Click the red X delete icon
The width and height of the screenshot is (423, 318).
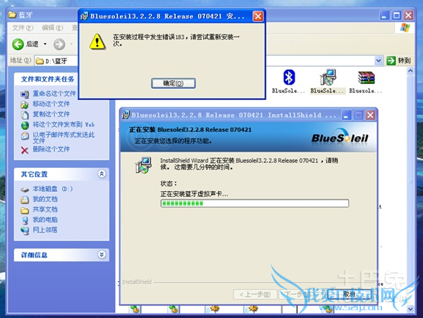pos(25,150)
